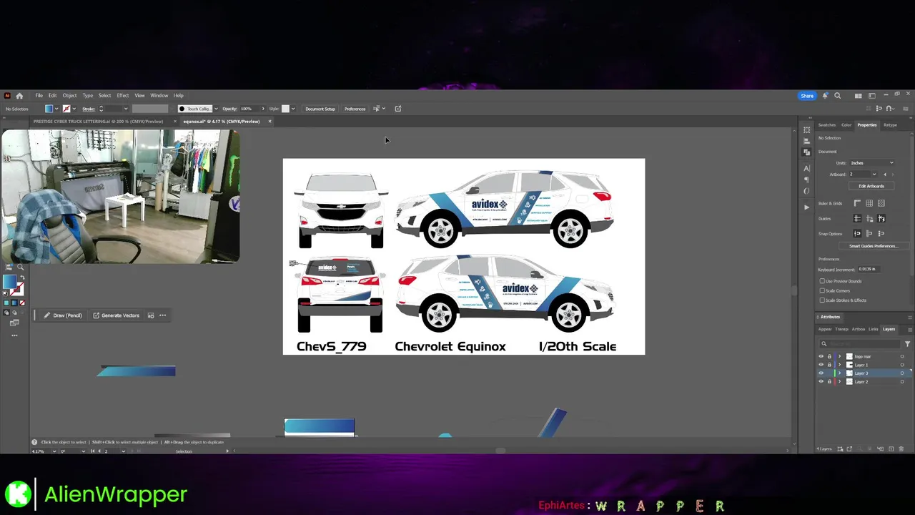This screenshot has width=915, height=515.
Task: Hide Layer 3 with eye icon
Action: [821, 373]
